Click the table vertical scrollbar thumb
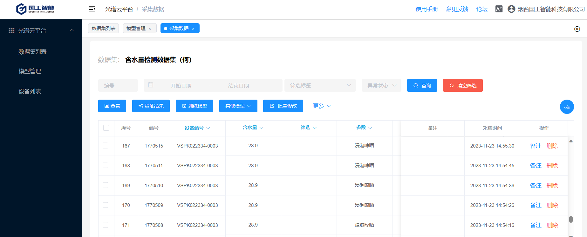This screenshot has height=237, width=587. tap(571, 219)
